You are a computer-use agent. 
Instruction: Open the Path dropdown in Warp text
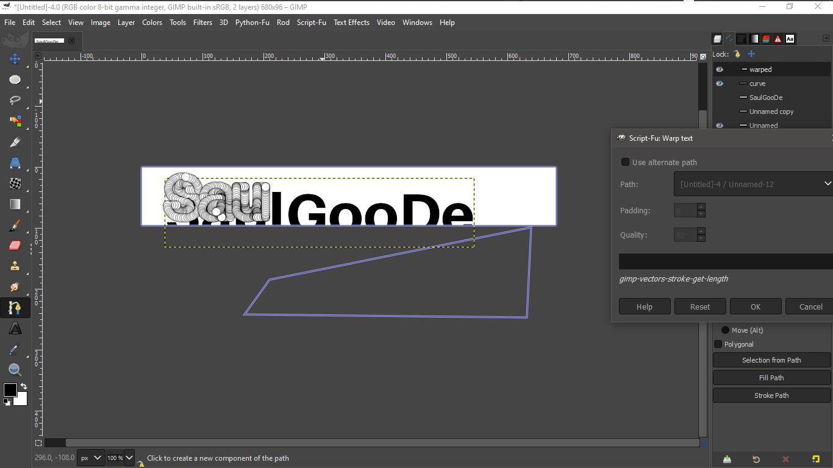coord(754,184)
